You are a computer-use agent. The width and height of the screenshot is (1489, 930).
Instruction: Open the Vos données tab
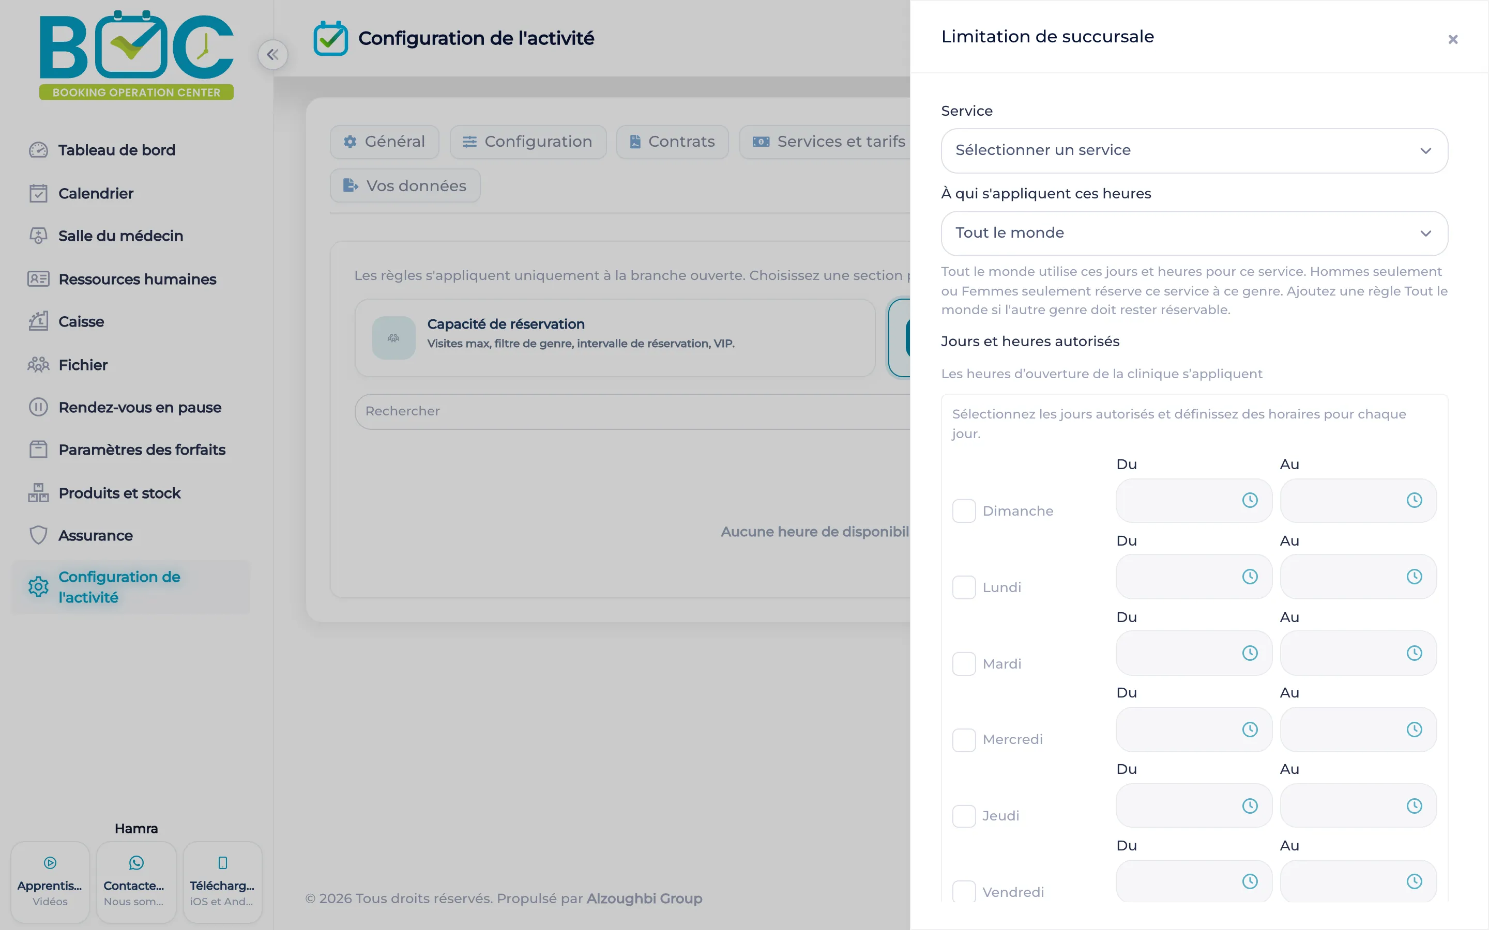pos(405,186)
